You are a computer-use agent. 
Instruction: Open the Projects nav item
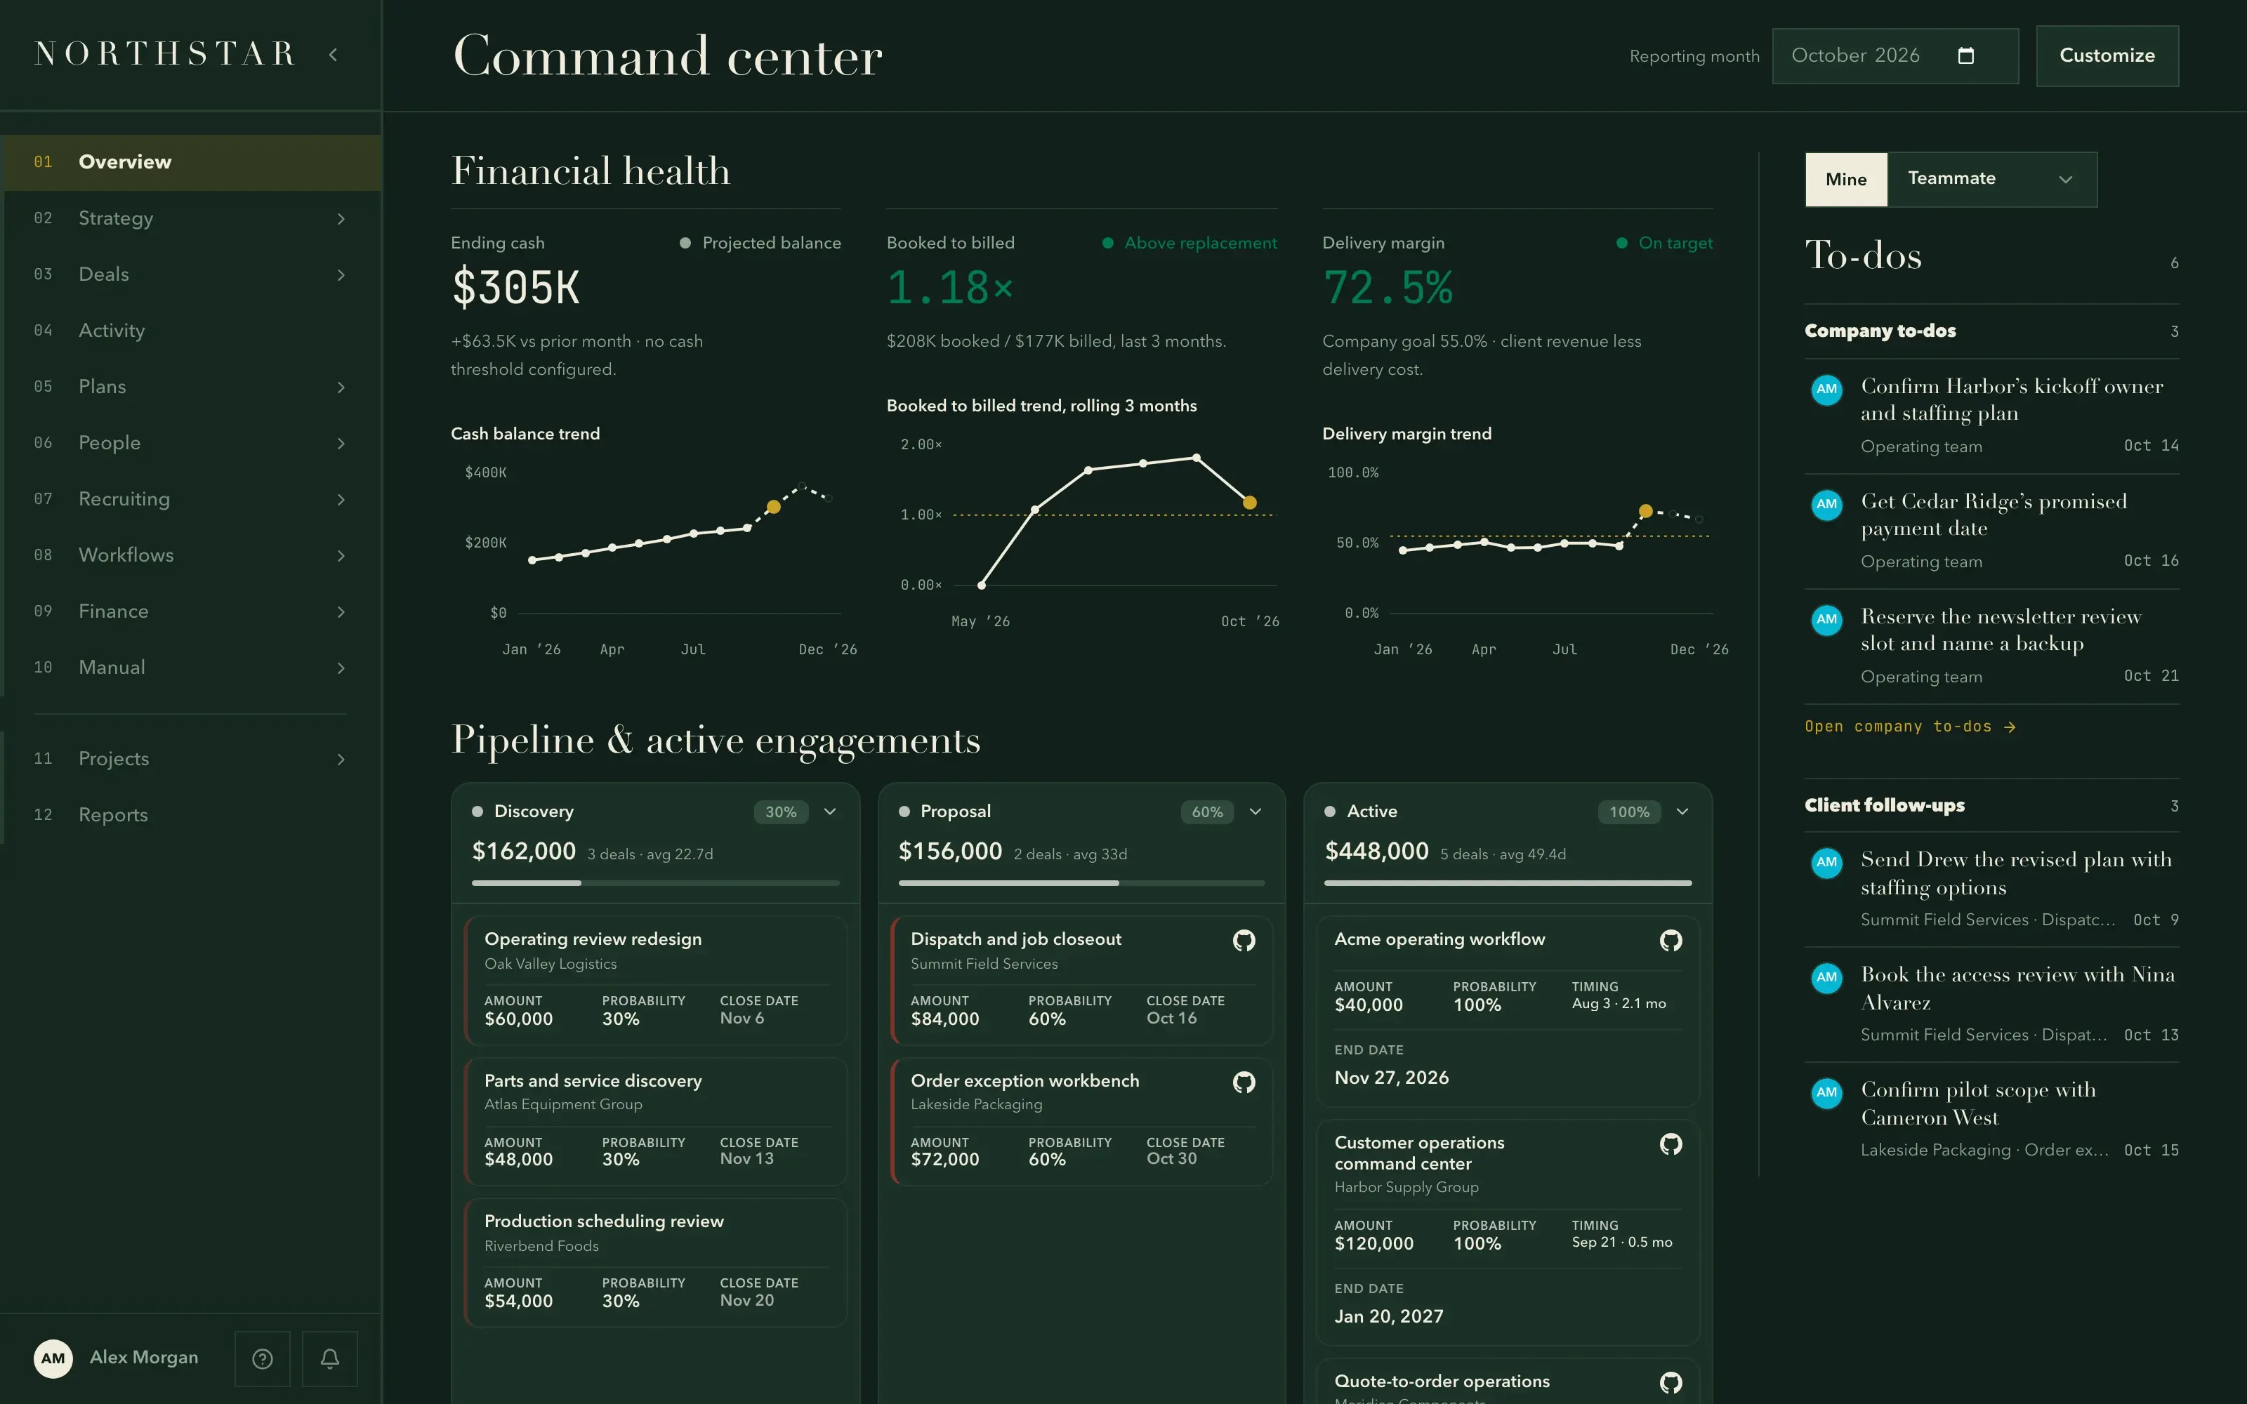click(190, 759)
